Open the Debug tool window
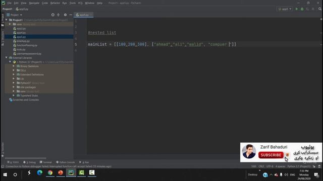Viewport: 323px width, 181px height. click(x=29, y=162)
